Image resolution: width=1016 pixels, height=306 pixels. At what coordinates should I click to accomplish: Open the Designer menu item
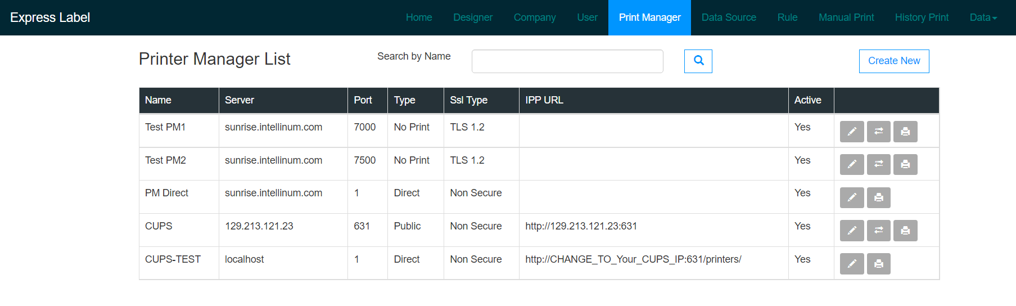[473, 17]
